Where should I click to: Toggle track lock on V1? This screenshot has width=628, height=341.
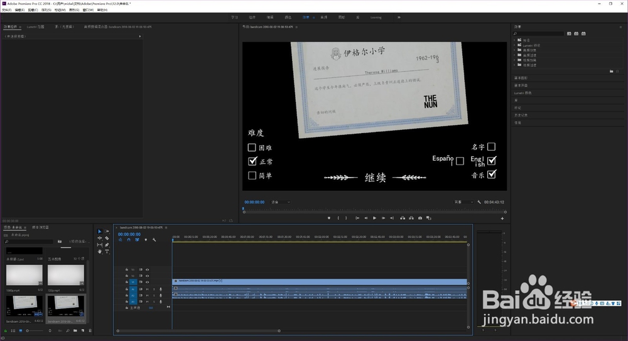coord(127,282)
